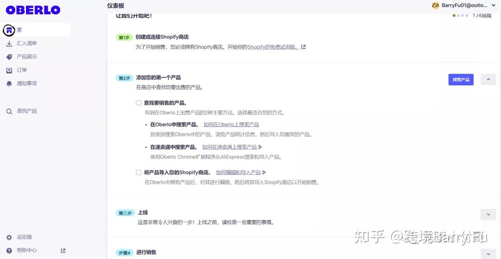Collapse the 第2步 section with the up chevron
Image resolution: width=501 pixels, height=259 pixels.
coord(488,79)
